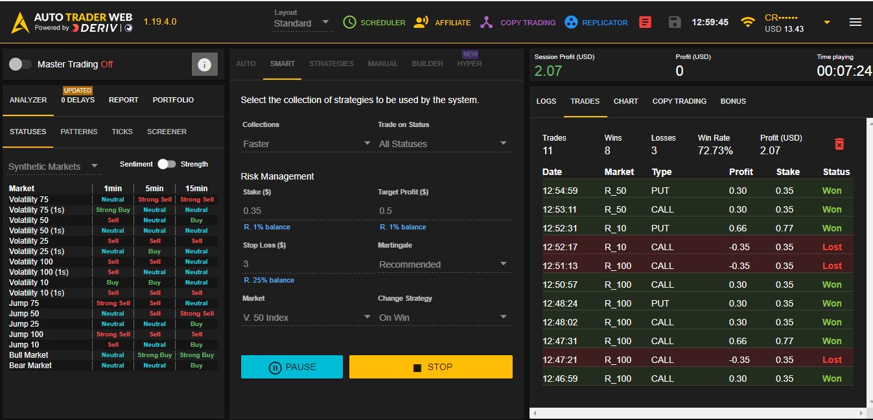Switch to the TICKS subtab
Screen dimensions: 873x420
[x=122, y=132]
